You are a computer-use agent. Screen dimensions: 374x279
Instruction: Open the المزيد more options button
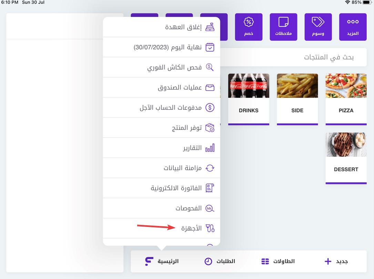click(x=353, y=27)
